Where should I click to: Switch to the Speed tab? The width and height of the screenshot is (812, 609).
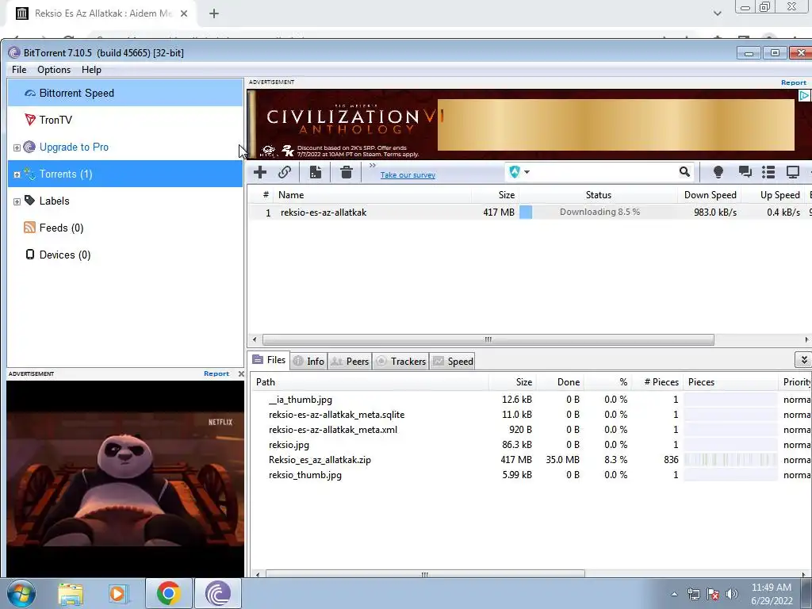pyautogui.click(x=453, y=362)
